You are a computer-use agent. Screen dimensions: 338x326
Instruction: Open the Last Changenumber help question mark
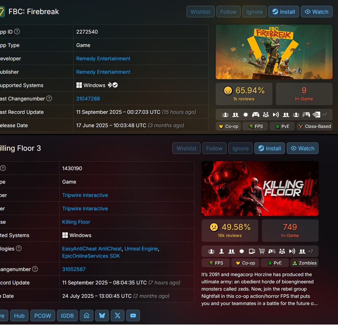coord(49,99)
